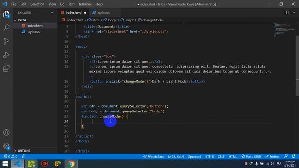Open editor More Actions ellipsis

click(x=293, y=13)
